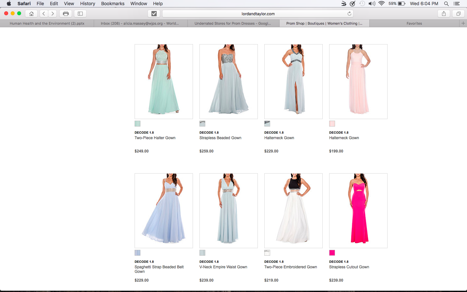Click the Two-Piece Halter Gown title link

click(x=155, y=138)
